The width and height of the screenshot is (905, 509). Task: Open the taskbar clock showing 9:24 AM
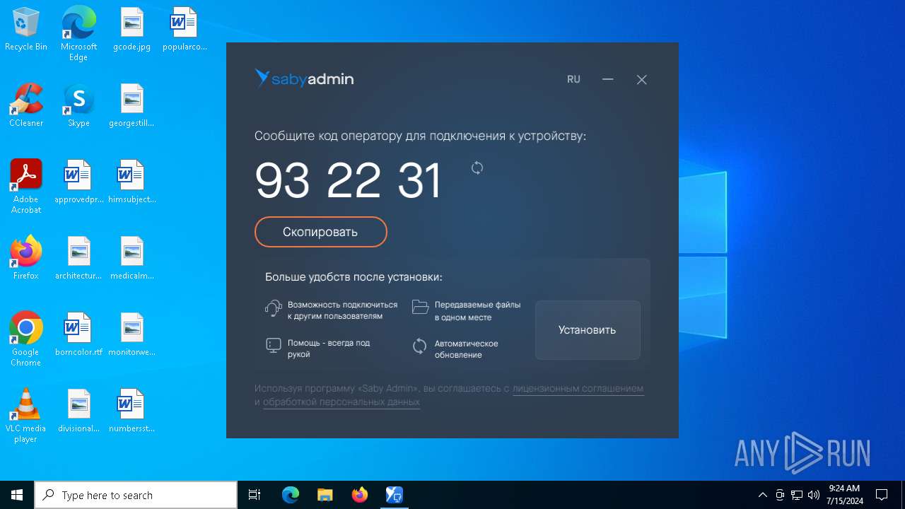pyautogui.click(x=845, y=495)
